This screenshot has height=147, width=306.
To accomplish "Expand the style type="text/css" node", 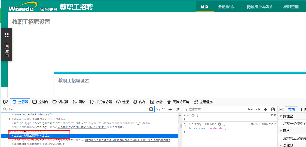I will tap(10, 119).
